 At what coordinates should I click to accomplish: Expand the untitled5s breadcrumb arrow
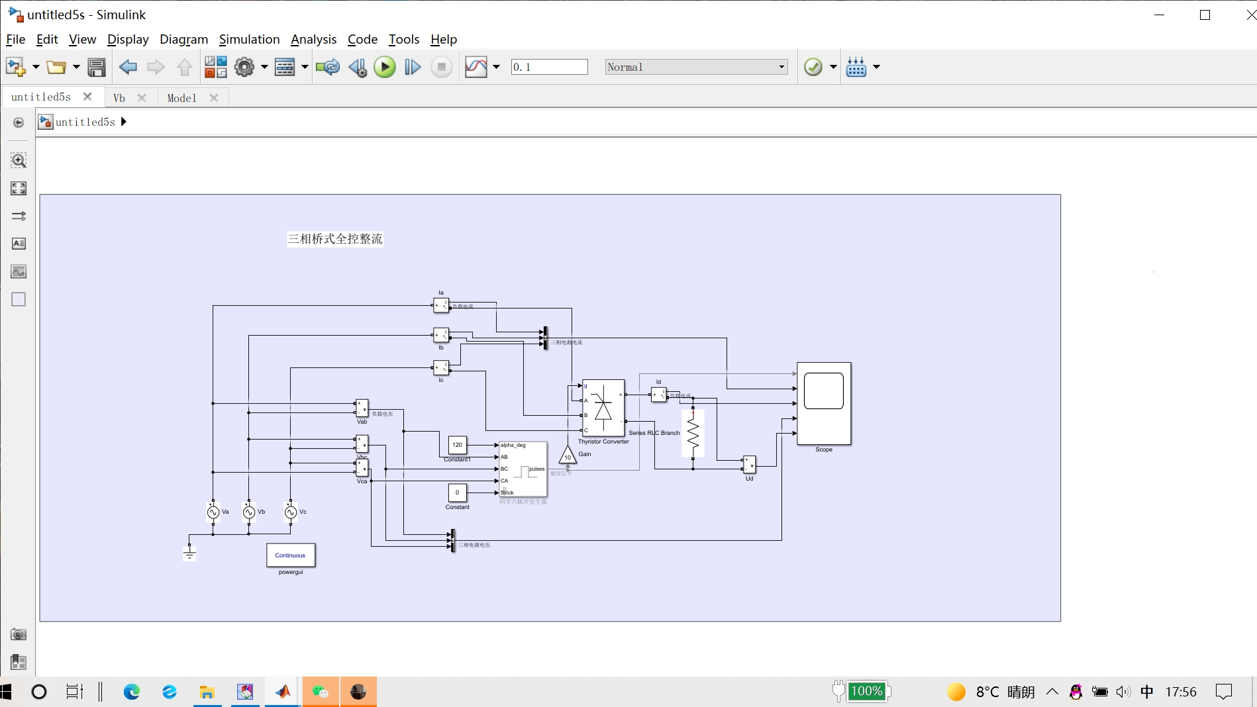pyautogui.click(x=124, y=122)
